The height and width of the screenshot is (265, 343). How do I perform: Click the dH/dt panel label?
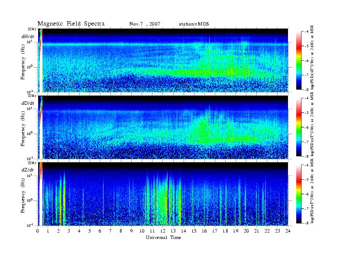coord(28,37)
